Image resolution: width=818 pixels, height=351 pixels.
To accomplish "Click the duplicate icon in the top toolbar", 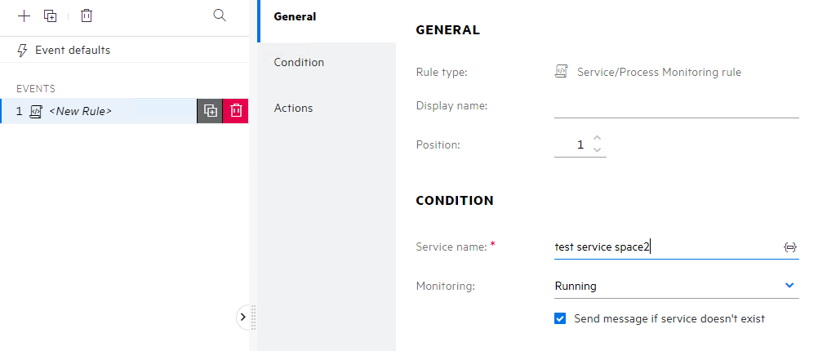I will 50,16.
